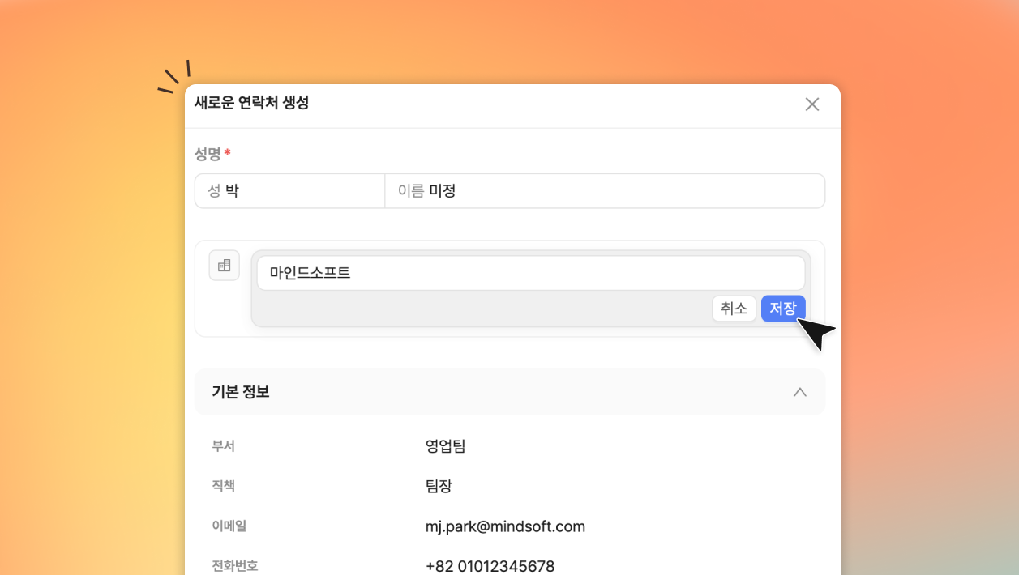
Task: Click the 부서 field label
Action: (223, 446)
